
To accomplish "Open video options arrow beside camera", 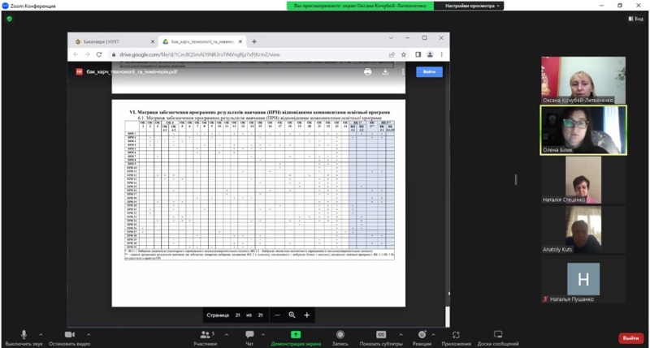I will 89,334.
